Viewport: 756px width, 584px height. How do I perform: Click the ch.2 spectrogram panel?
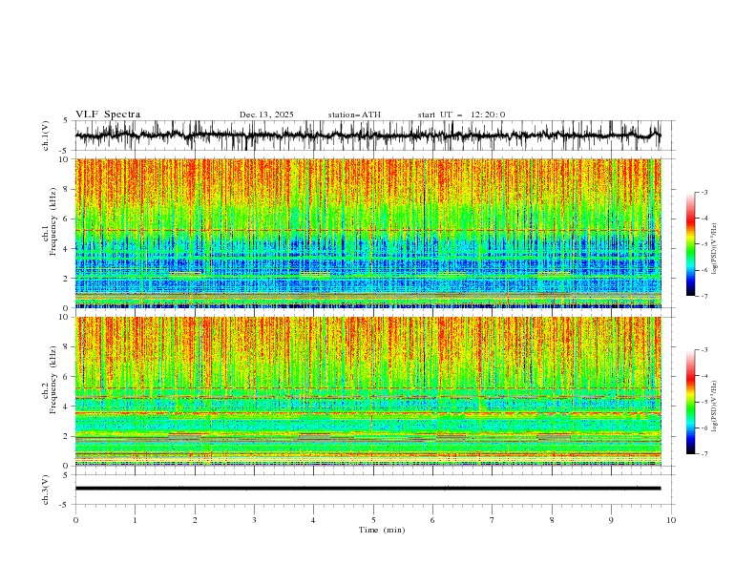tap(367, 391)
